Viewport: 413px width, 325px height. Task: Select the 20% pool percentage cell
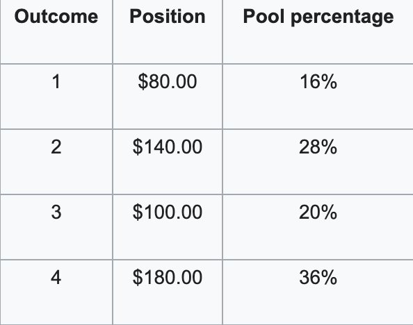point(318,227)
